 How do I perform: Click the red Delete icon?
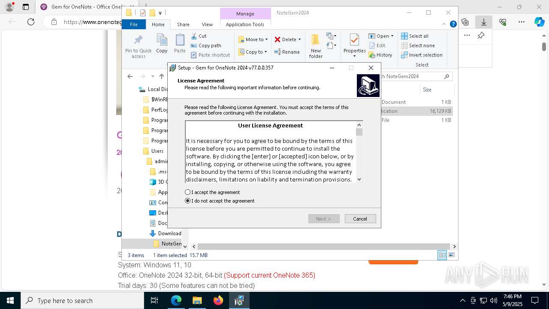coord(278,39)
